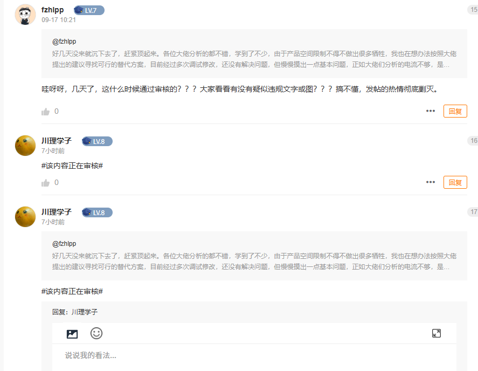Open the three-dot menu on fzhlpp's comment

click(x=430, y=111)
